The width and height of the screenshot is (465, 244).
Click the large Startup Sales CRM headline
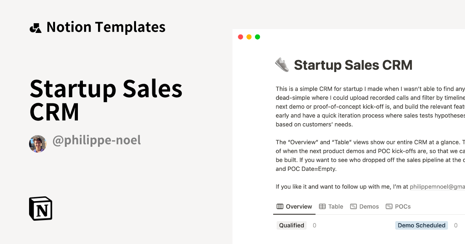pyautogui.click(x=106, y=100)
